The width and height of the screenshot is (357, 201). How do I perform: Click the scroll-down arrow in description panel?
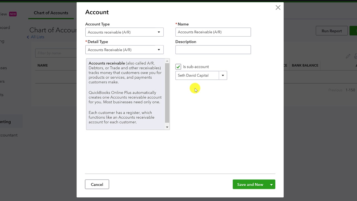pos(167,127)
